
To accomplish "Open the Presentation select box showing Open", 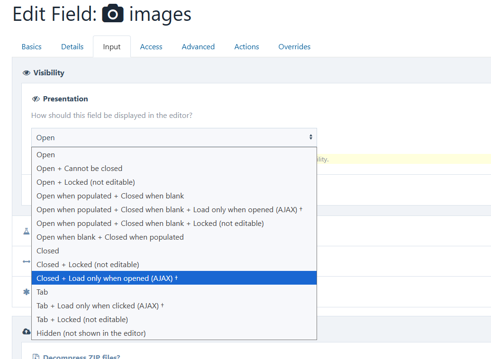I will [174, 137].
